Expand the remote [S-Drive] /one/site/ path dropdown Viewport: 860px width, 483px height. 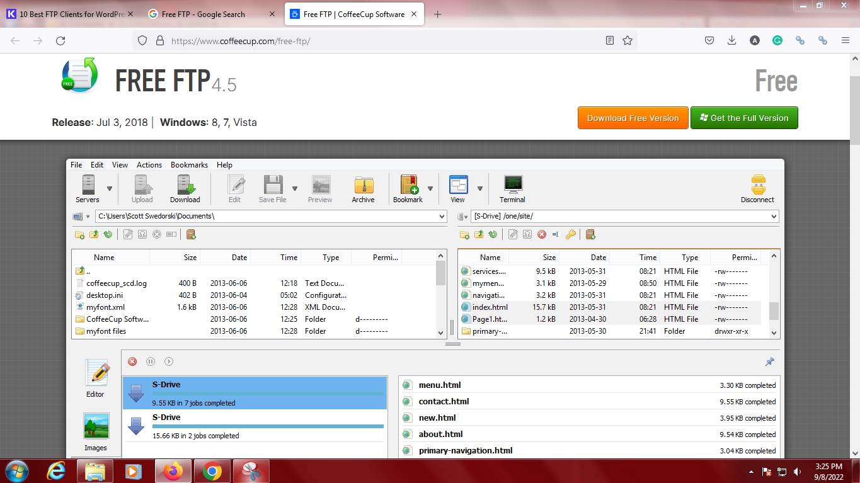(774, 217)
